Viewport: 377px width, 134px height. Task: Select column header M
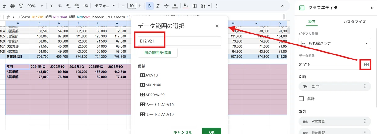(x=233, y=23)
